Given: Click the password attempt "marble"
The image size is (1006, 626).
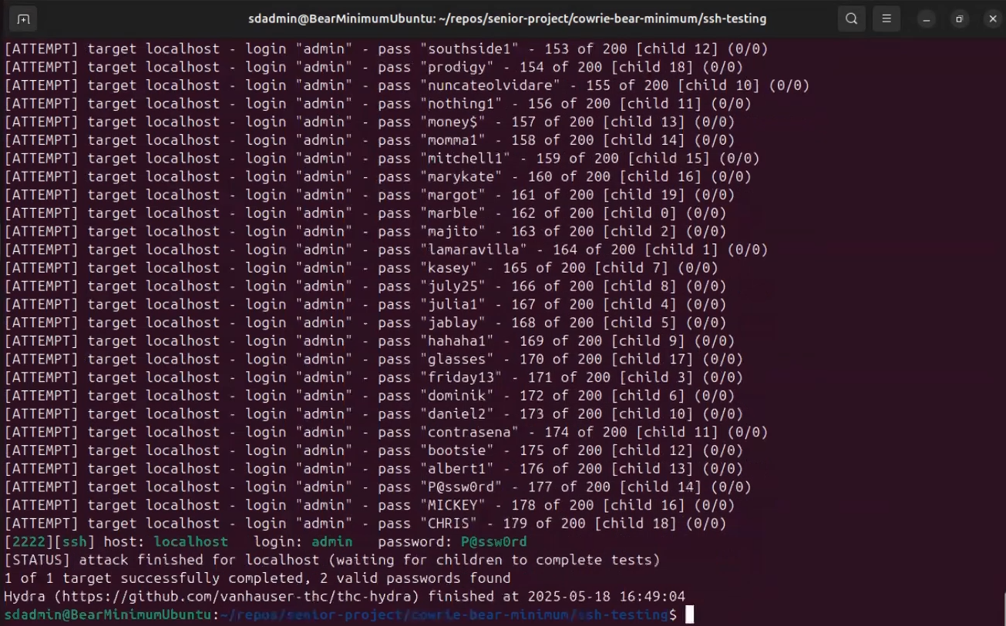Looking at the screenshot, I should coord(453,213).
